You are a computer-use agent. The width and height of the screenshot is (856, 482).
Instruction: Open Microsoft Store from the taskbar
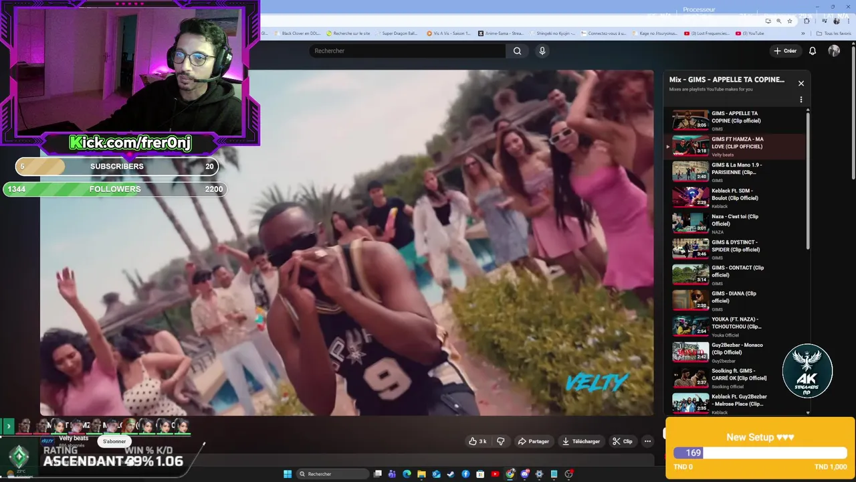tap(480, 474)
